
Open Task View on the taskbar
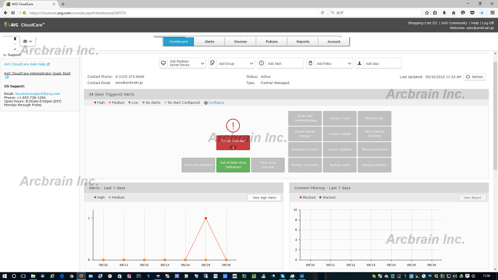[23, 276]
